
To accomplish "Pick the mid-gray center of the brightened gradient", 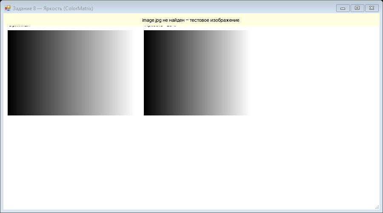I will [197, 72].
